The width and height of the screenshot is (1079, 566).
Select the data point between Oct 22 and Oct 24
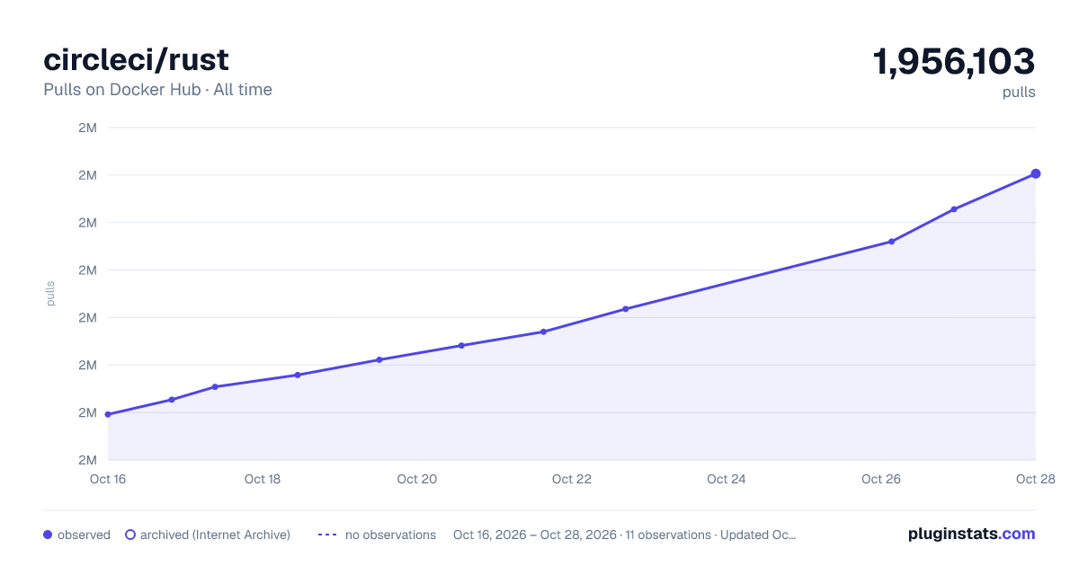tap(625, 309)
